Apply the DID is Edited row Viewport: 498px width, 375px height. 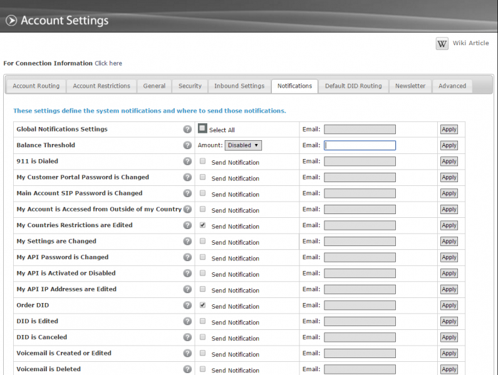[x=449, y=321]
